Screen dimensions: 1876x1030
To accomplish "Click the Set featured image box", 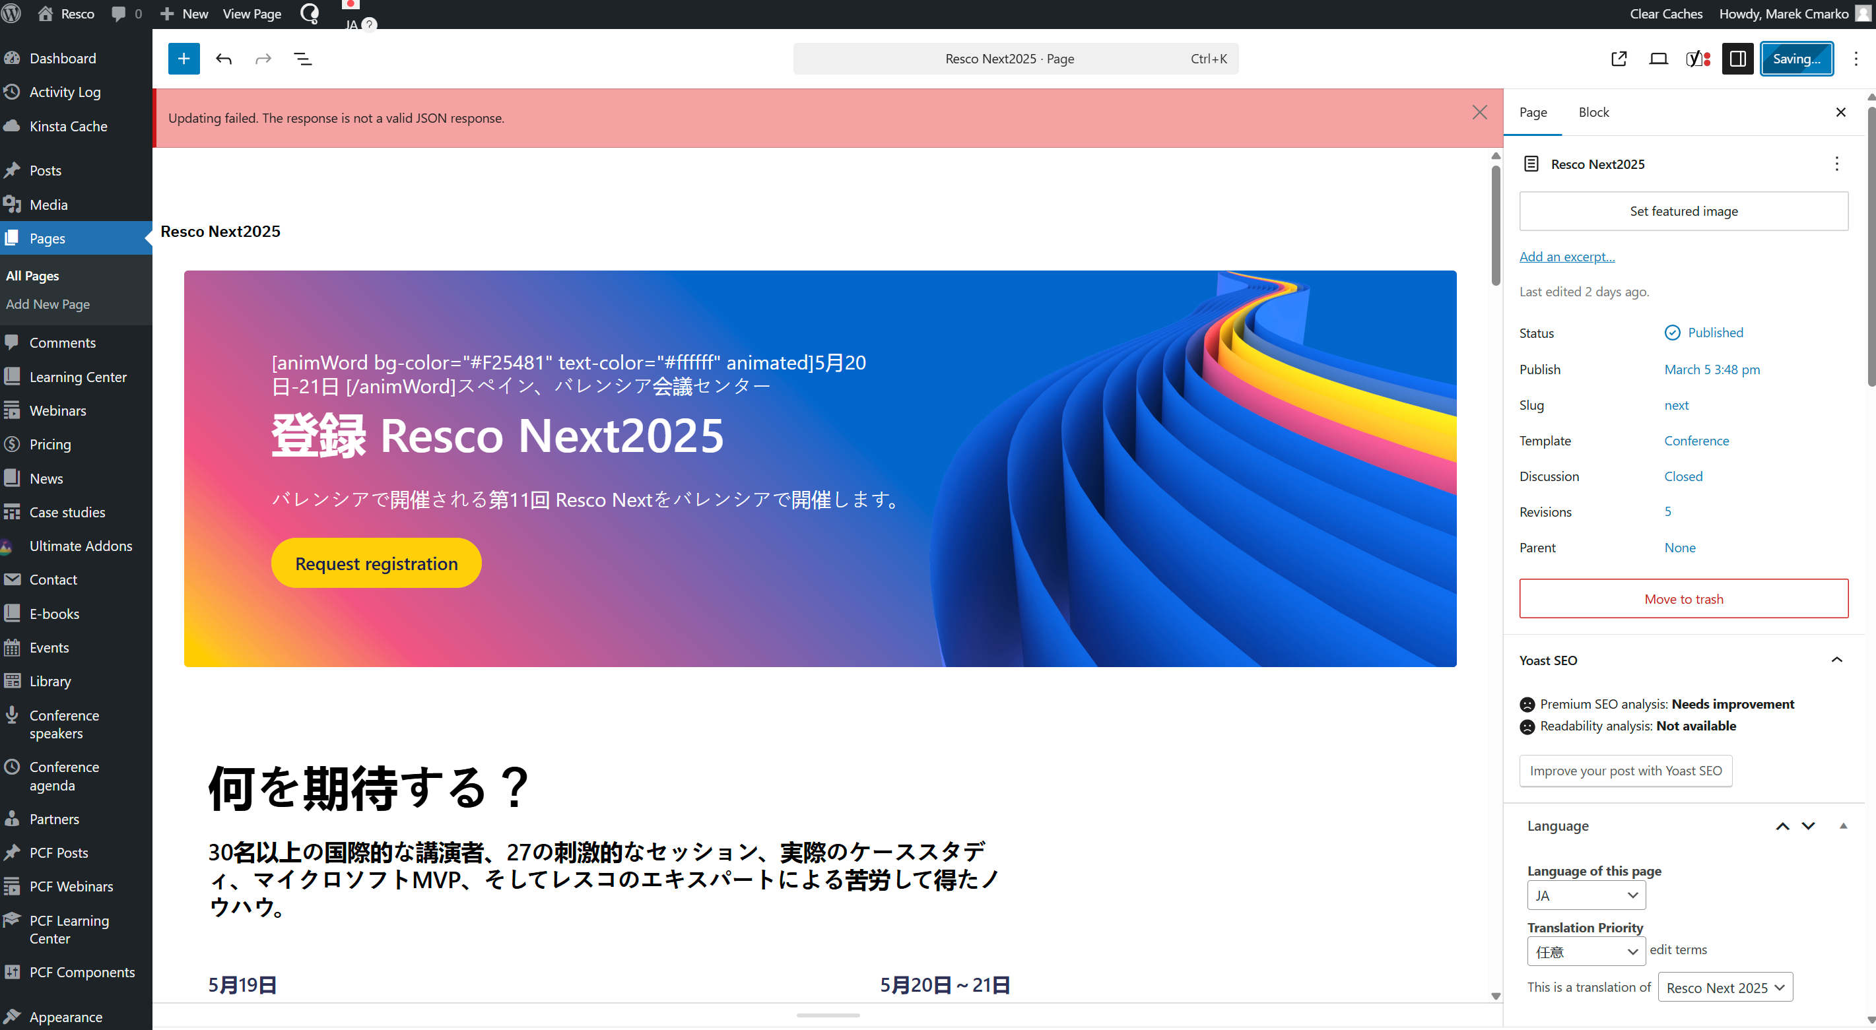I will coord(1683,211).
